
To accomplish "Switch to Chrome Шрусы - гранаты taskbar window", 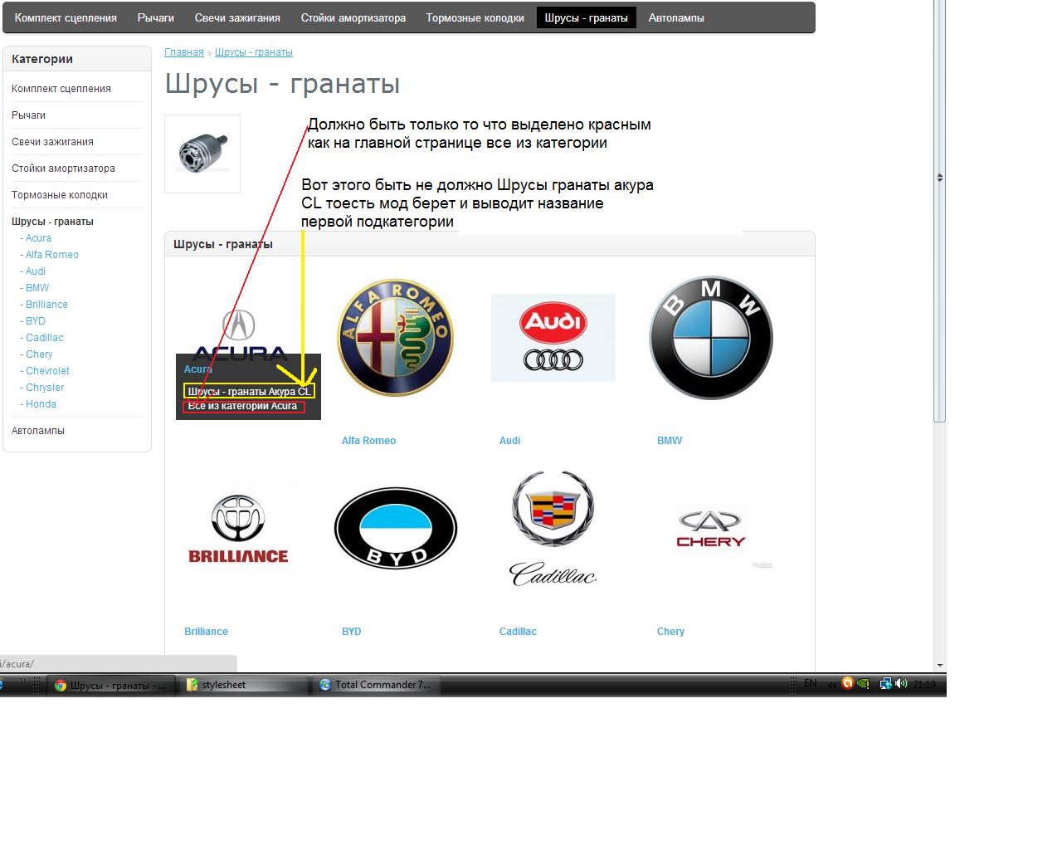I will (x=111, y=685).
